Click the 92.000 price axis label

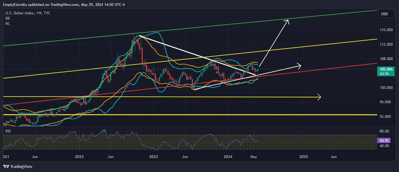[x=386, y=117]
